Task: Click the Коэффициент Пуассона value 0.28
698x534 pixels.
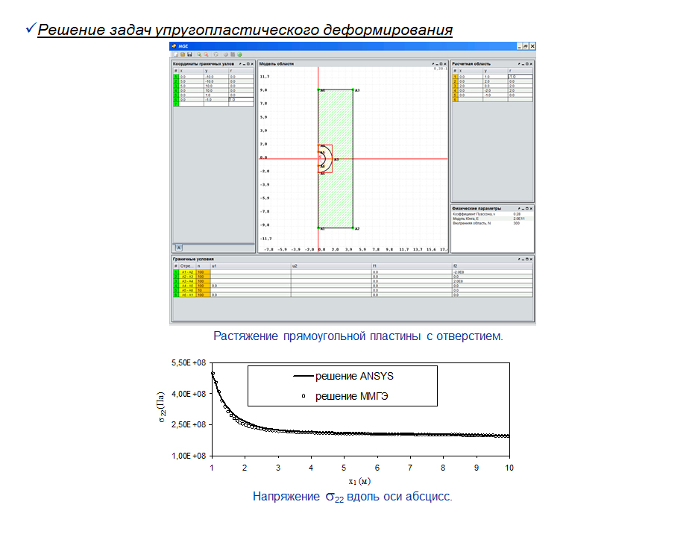Action: coord(516,214)
